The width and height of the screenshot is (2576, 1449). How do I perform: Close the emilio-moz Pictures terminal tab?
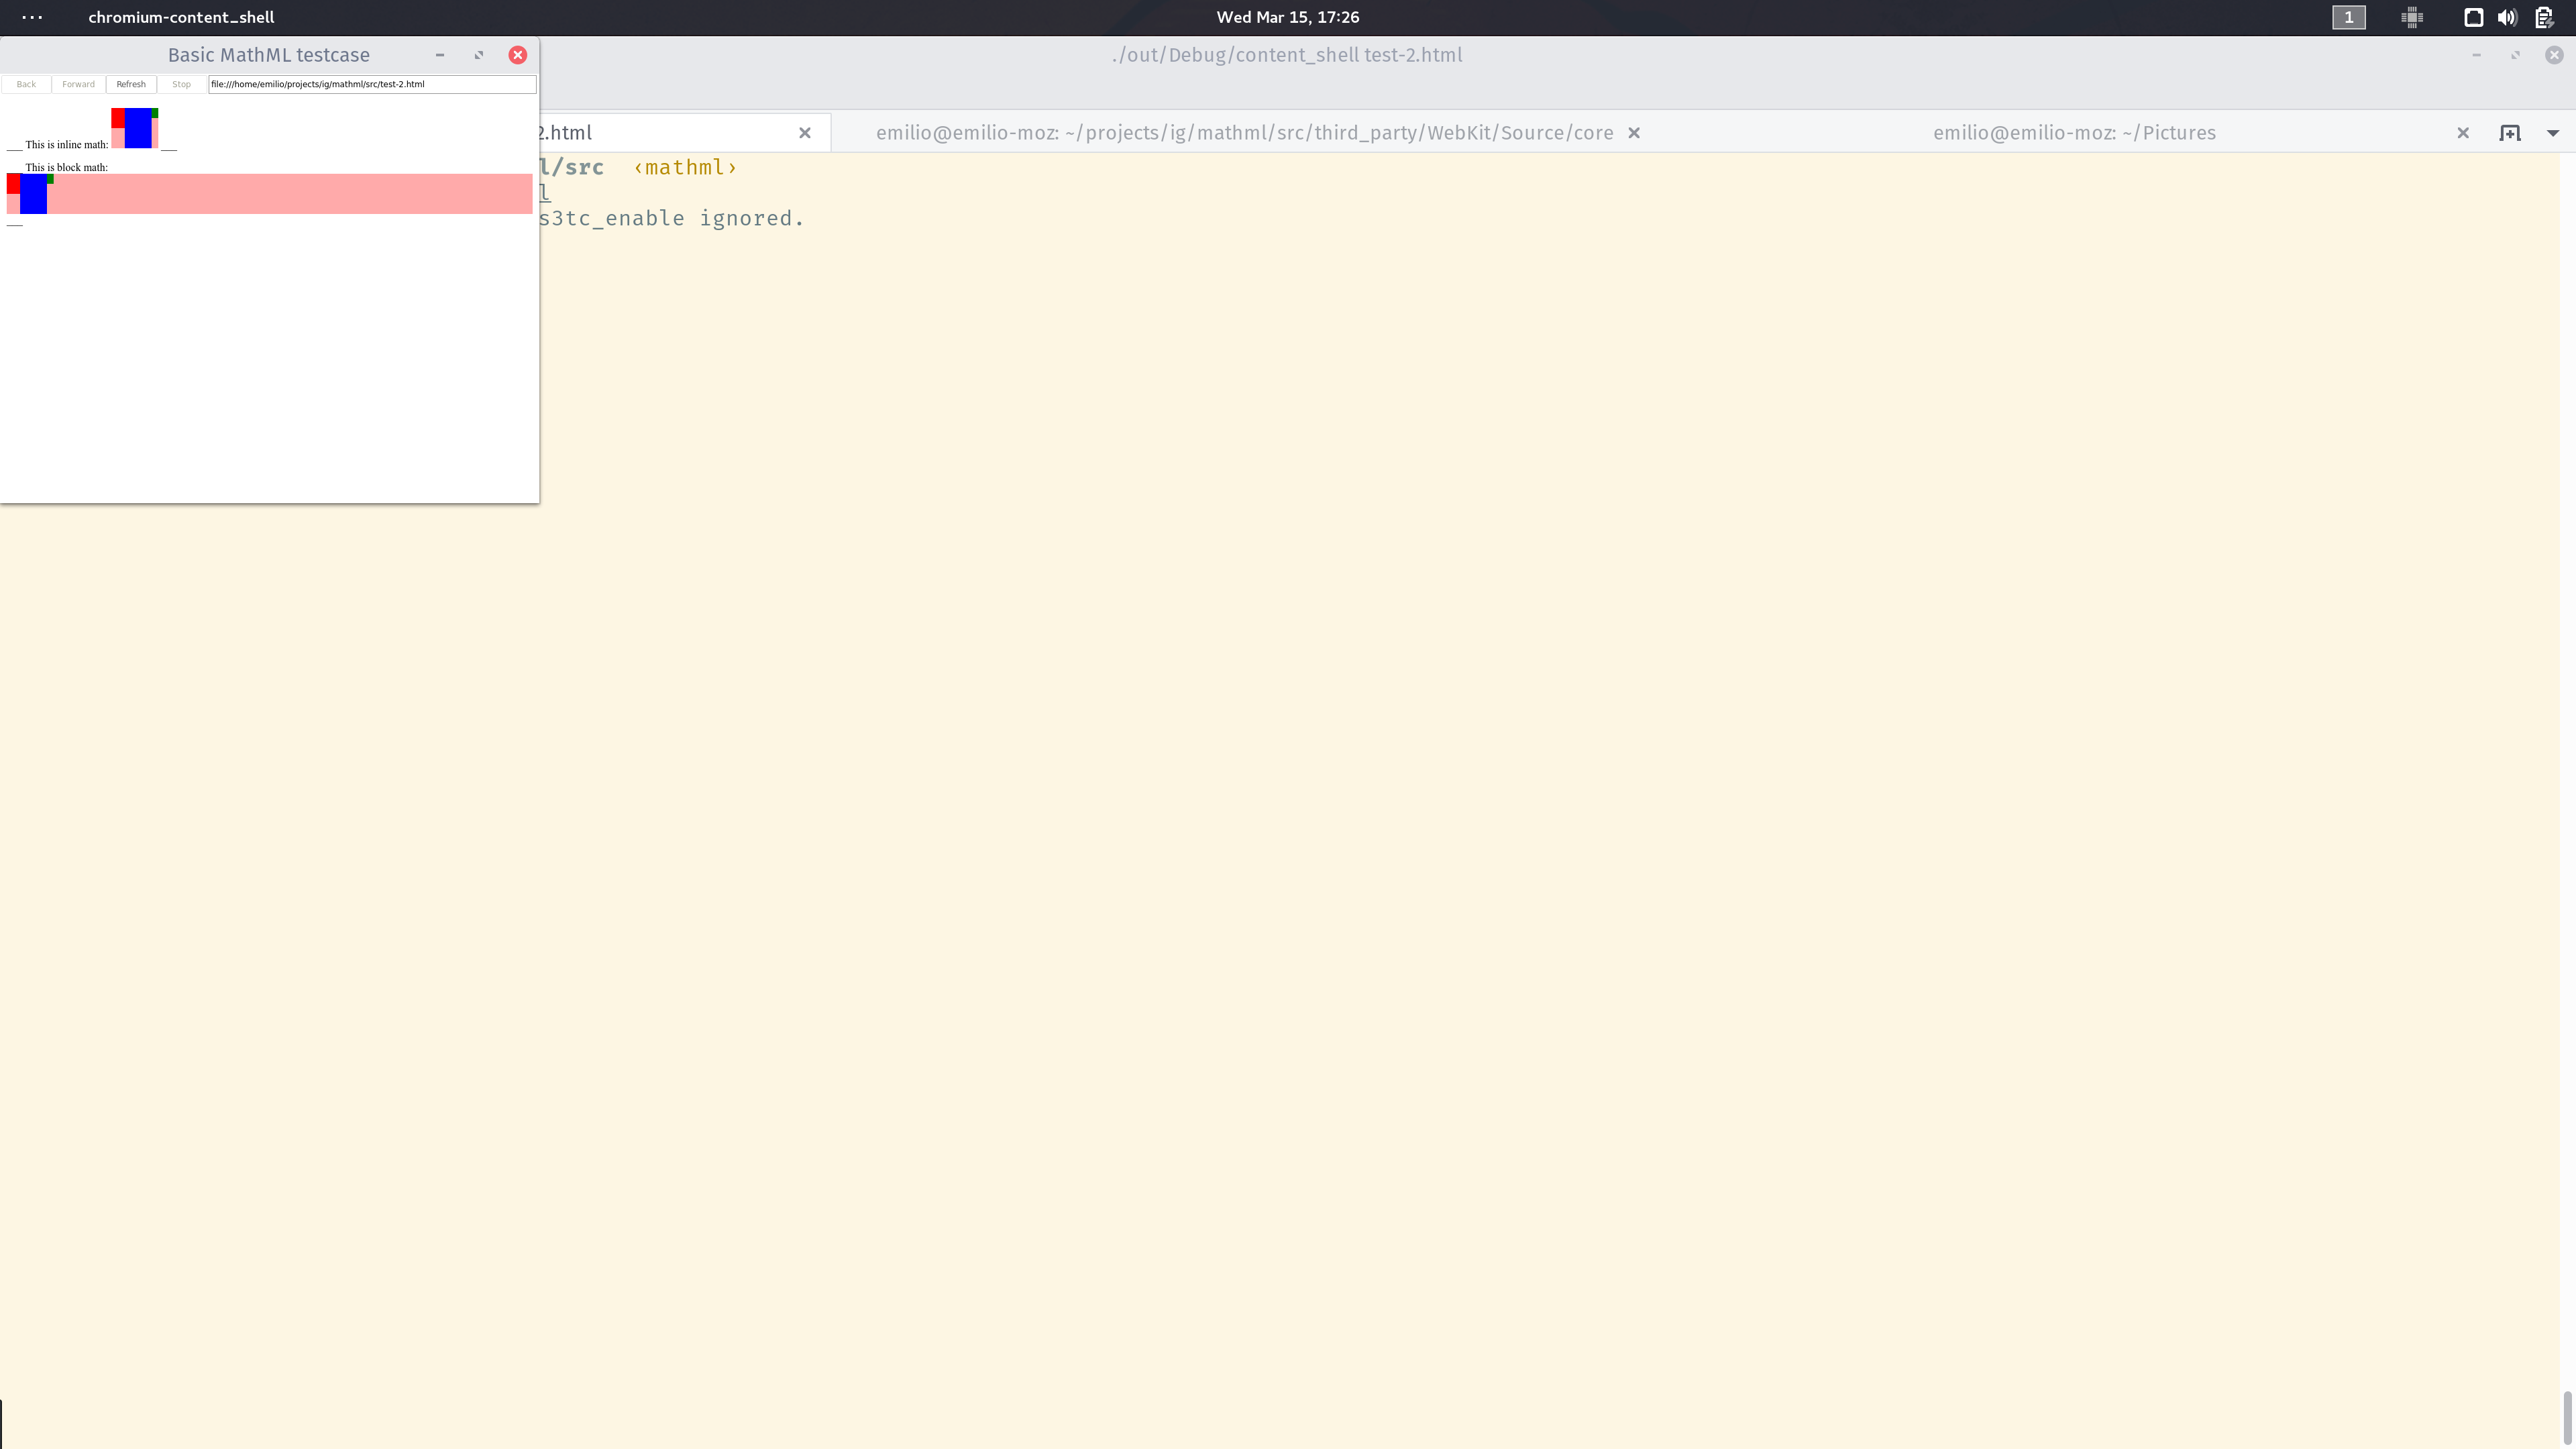coord(2462,133)
